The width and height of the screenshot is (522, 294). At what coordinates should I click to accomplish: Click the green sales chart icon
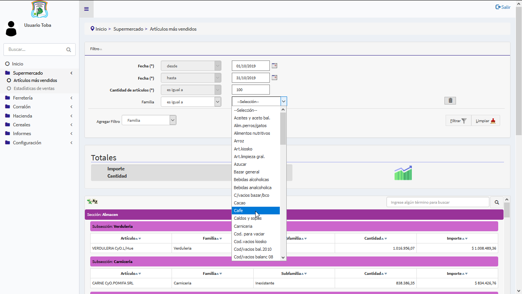point(403,173)
